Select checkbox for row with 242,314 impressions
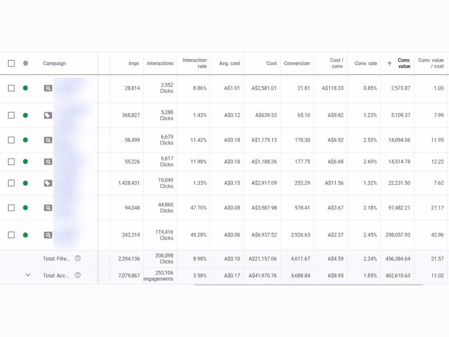 tap(11, 235)
